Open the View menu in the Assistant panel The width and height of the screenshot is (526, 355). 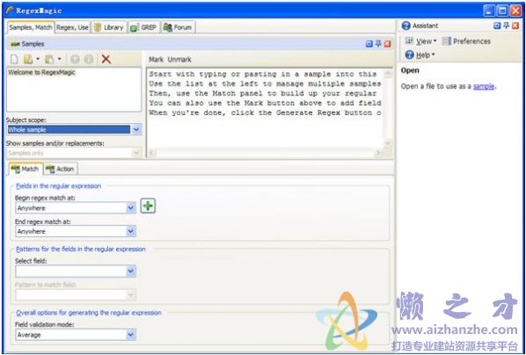(x=420, y=41)
